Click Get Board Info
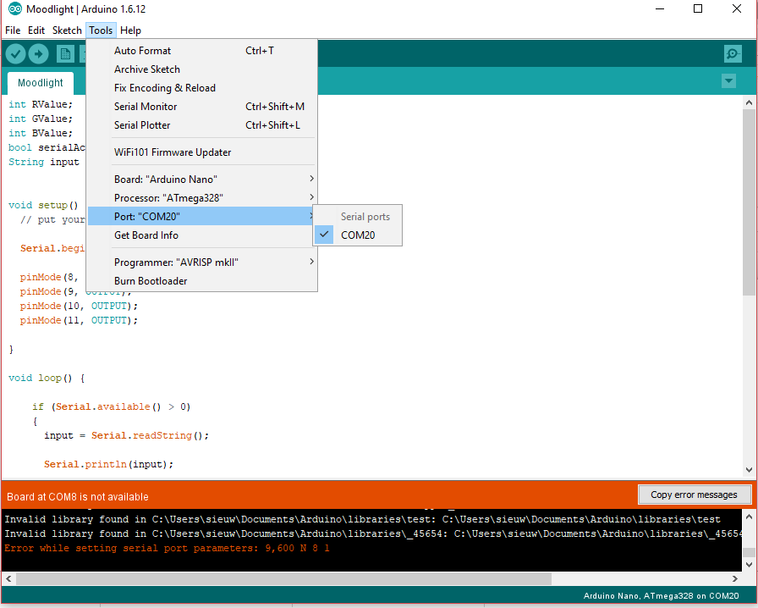This screenshot has height=608, width=758. (x=202, y=235)
